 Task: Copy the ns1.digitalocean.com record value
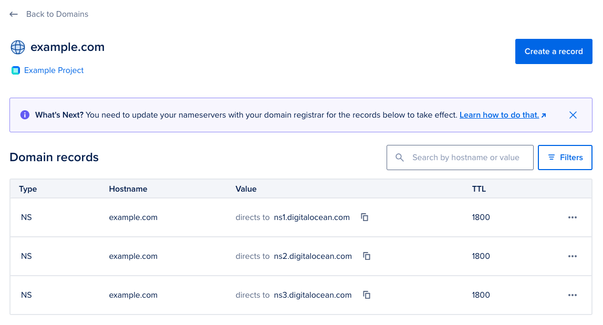point(365,217)
